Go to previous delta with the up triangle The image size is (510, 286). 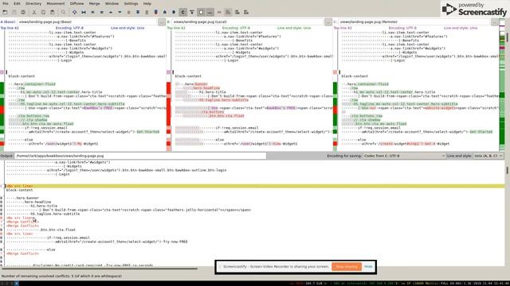coord(111,13)
